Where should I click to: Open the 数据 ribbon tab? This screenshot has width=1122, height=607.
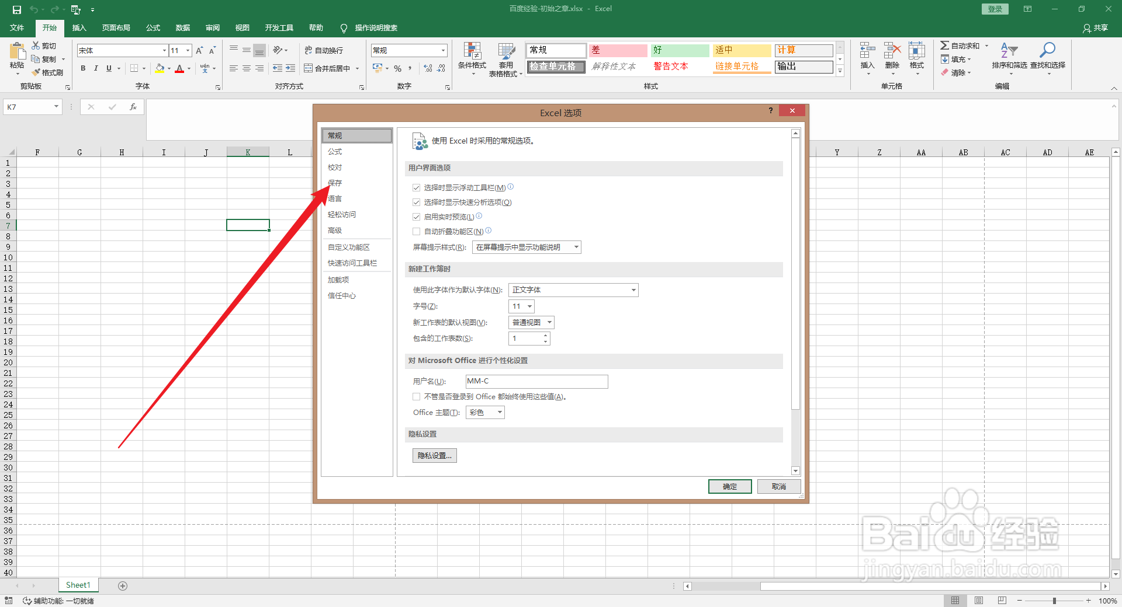click(x=183, y=28)
